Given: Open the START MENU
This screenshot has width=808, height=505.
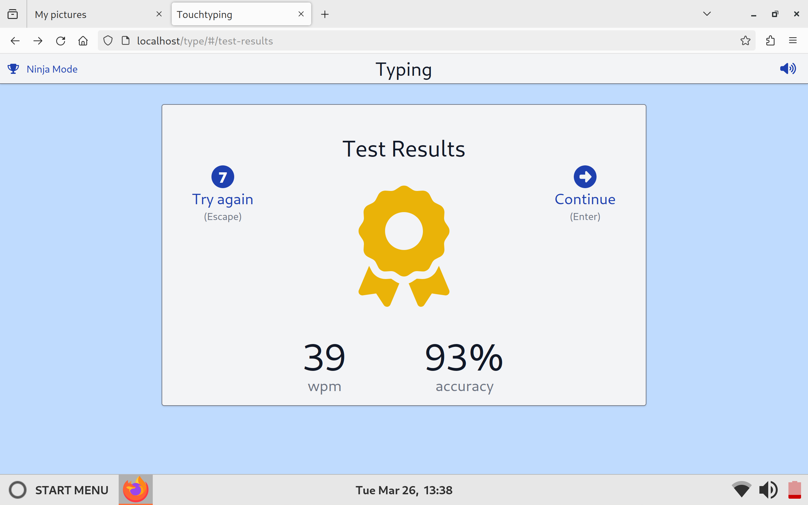Looking at the screenshot, I should pyautogui.click(x=59, y=490).
